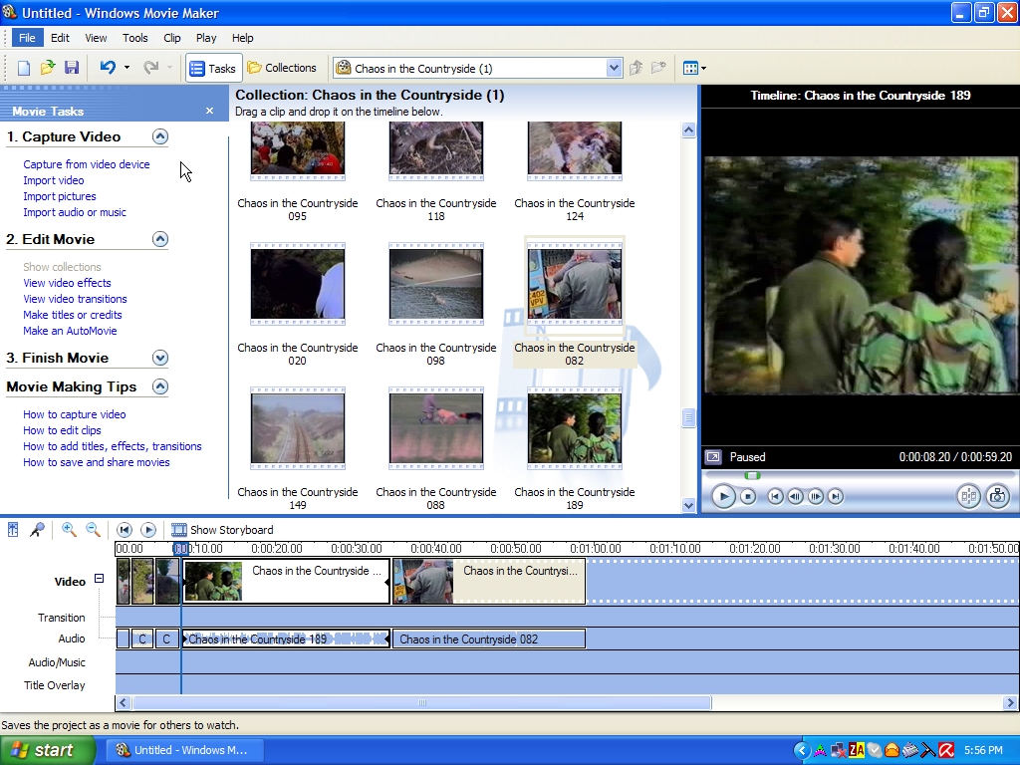
Task: Zoom out on the timeline
Action: tap(93, 530)
